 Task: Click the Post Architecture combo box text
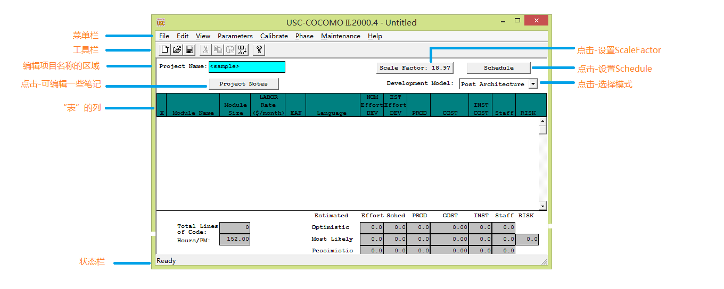(493, 84)
